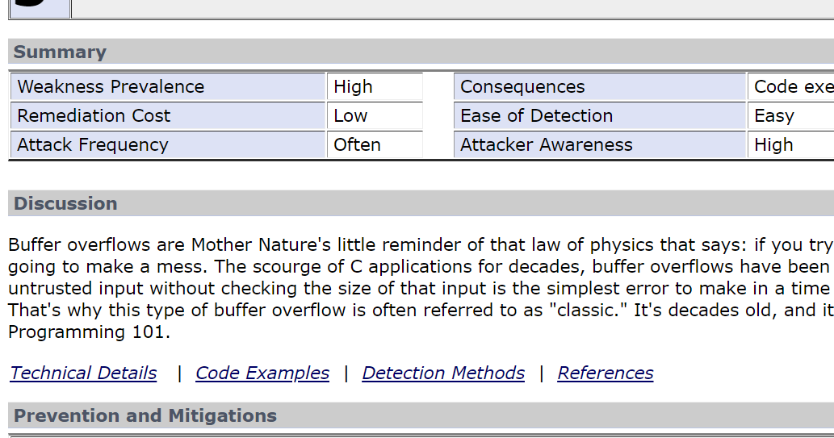Click the Attack Frequency label cell
Screen dimensions: 834x438
(168, 145)
